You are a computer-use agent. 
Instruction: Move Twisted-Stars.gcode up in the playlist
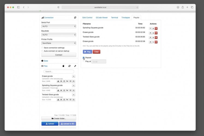click(150, 37)
